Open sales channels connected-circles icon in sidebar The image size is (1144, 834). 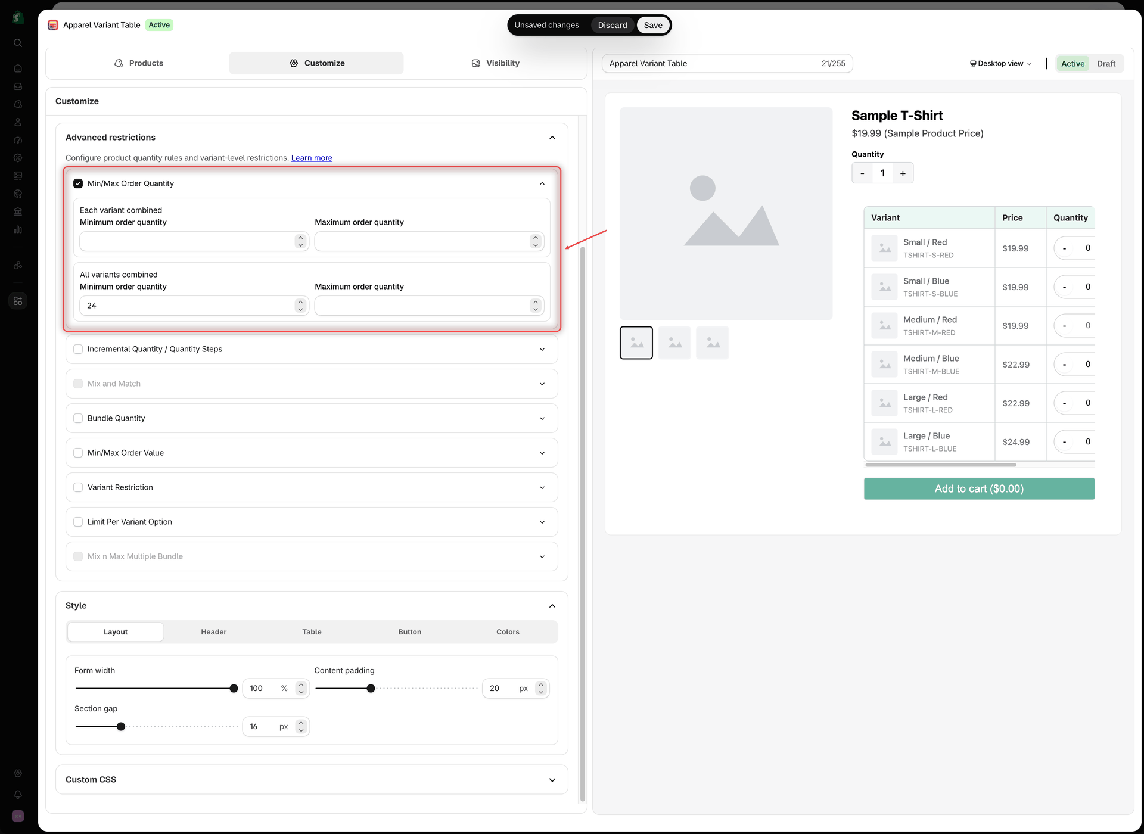click(18, 265)
